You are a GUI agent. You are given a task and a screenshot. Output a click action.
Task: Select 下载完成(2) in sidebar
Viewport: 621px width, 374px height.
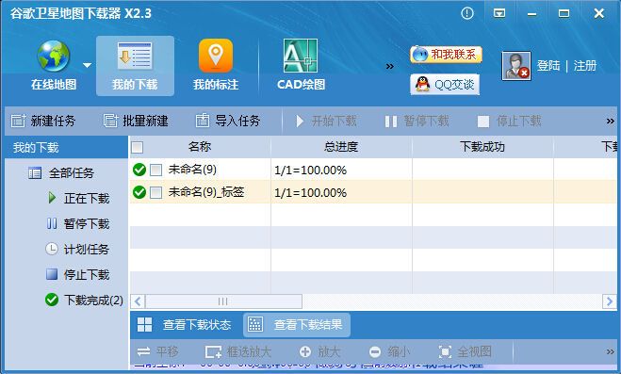pyautogui.click(x=85, y=301)
